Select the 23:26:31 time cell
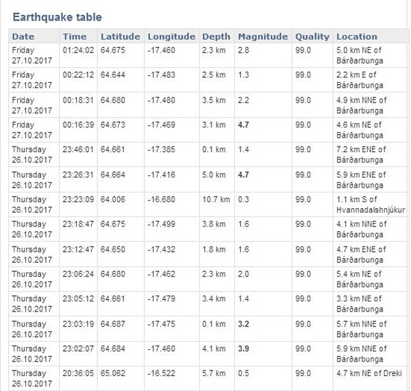This screenshot has width=411, height=391. (x=77, y=175)
